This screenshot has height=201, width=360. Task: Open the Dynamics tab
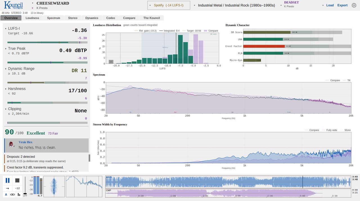92,18
